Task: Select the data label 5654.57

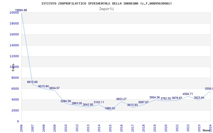Action: click(55, 88)
